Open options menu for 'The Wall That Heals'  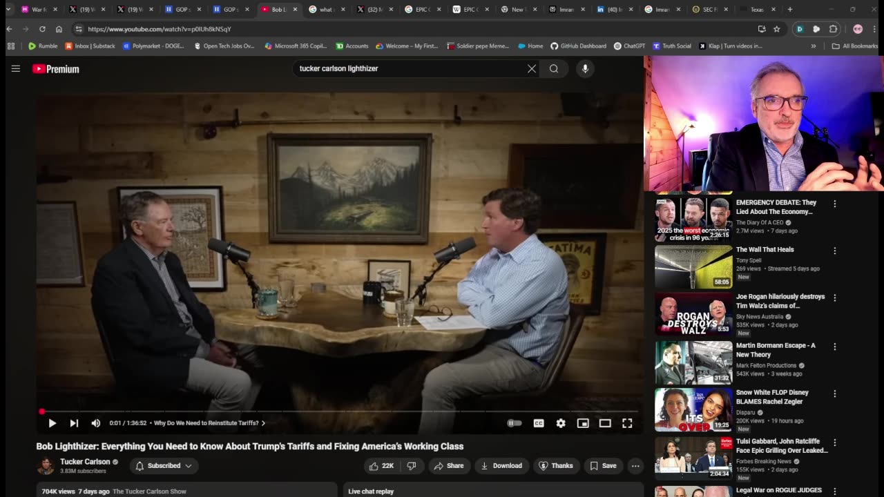click(x=835, y=251)
